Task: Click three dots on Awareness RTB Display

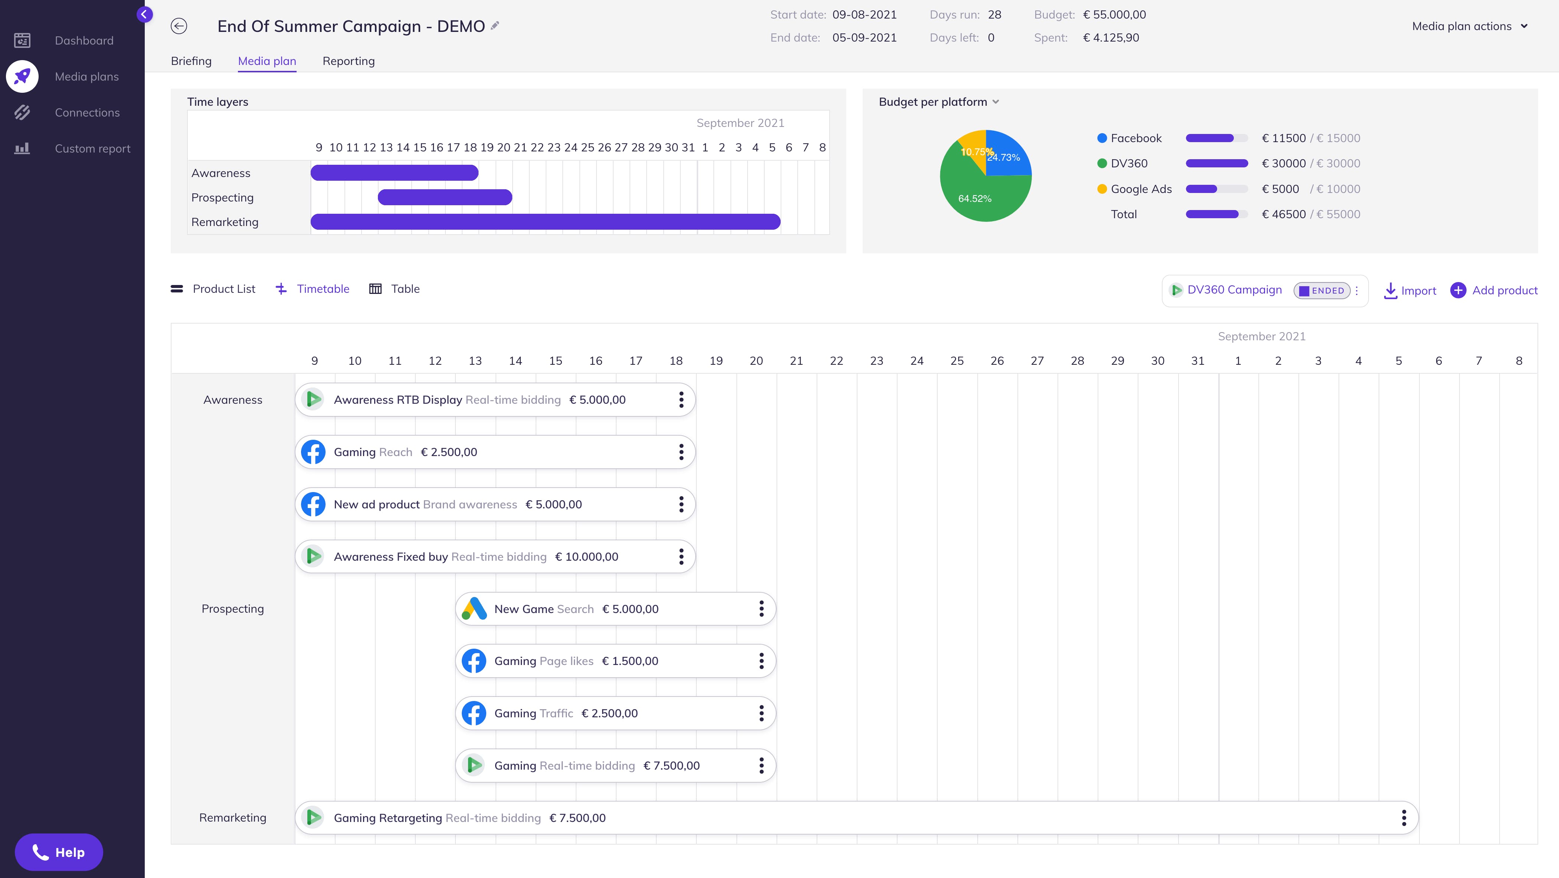Action: point(681,399)
